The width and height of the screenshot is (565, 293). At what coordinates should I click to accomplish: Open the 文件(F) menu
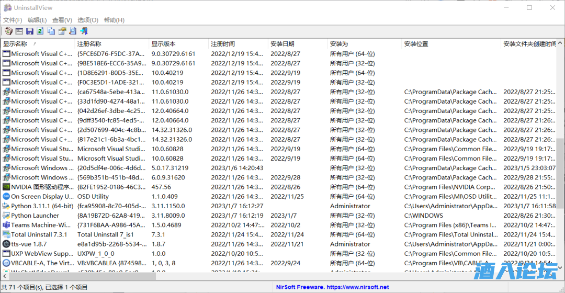pos(13,20)
